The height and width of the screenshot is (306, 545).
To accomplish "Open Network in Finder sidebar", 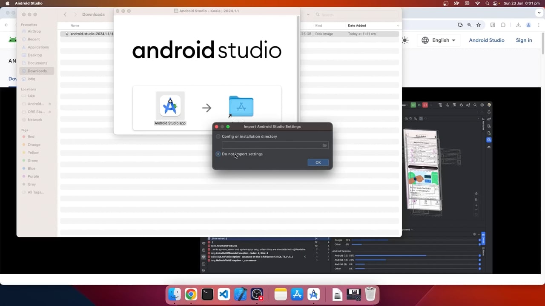I will coord(35,120).
